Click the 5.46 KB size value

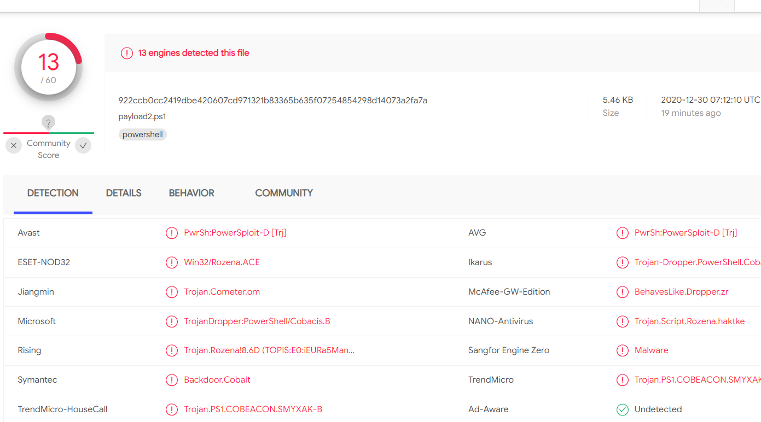[x=618, y=100]
